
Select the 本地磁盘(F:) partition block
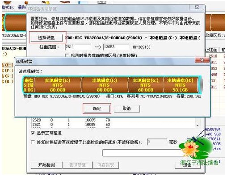tap(105, 85)
